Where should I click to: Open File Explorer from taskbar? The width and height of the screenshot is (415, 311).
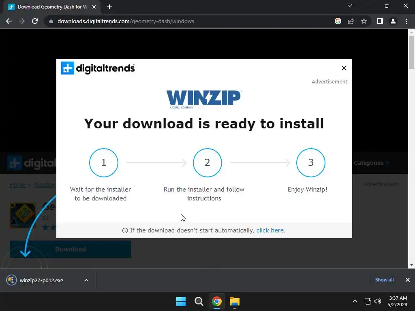point(235,301)
